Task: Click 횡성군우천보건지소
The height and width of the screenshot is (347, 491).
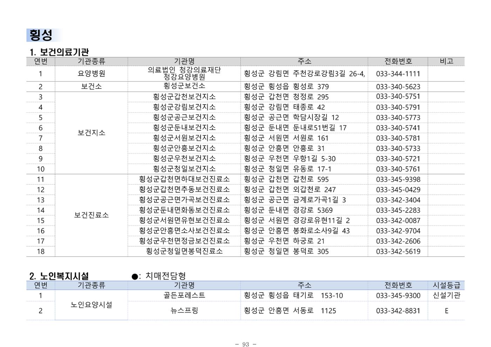Action: pos(184,158)
